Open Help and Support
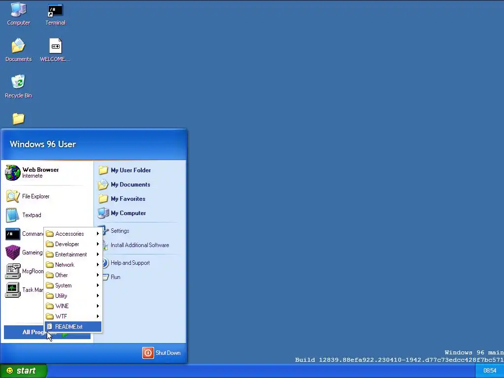504x378 pixels. click(x=130, y=263)
